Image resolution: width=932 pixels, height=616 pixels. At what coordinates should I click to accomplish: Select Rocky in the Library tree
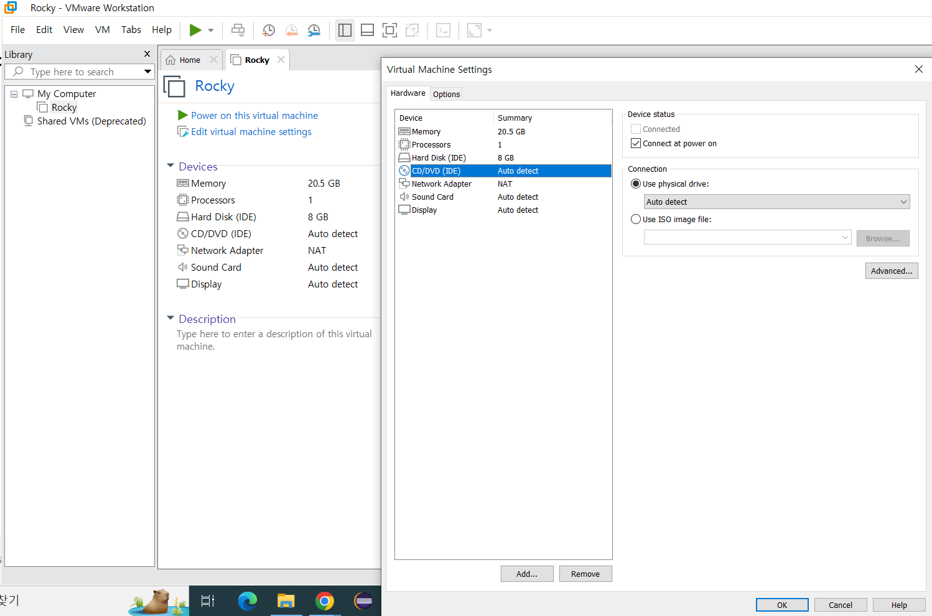[x=63, y=107]
